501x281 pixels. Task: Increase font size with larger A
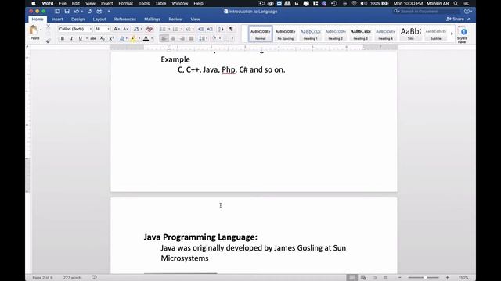[x=117, y=29]
